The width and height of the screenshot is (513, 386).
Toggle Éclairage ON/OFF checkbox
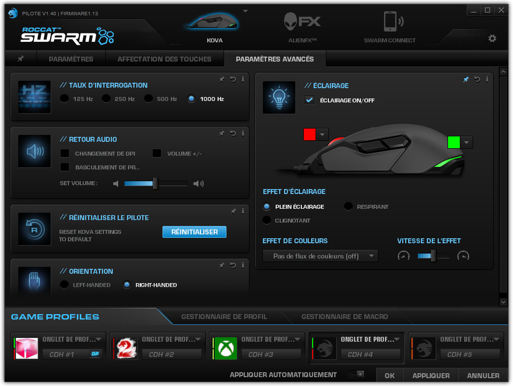(309, 100)
